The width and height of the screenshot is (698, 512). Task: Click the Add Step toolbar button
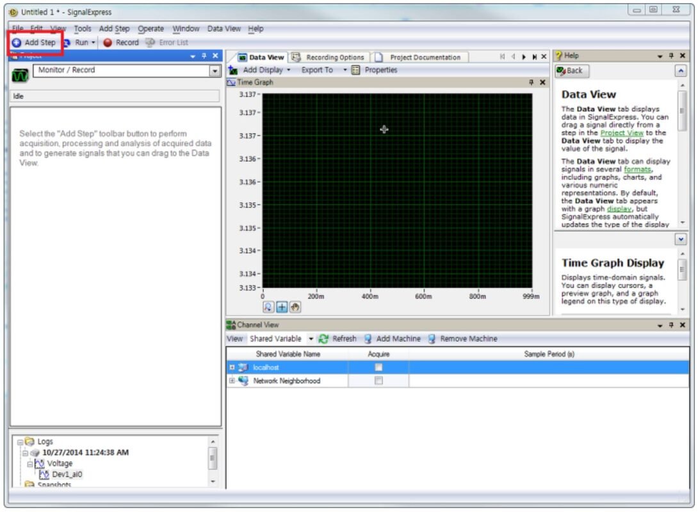coord(35,43)
